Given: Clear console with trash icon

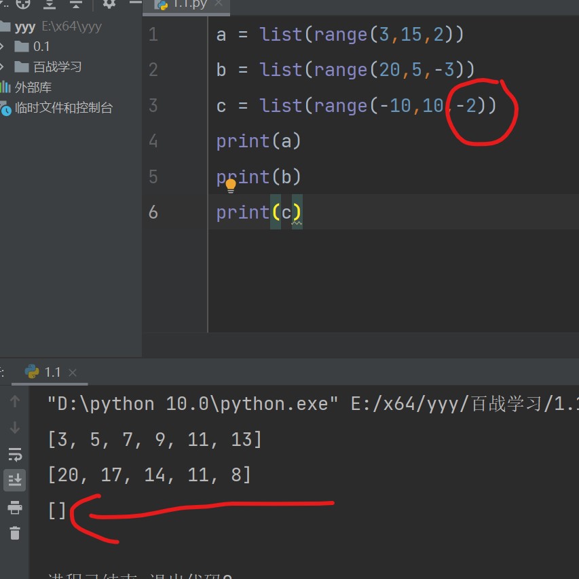Looking at the screenshot, I should (x=15, y=534).
